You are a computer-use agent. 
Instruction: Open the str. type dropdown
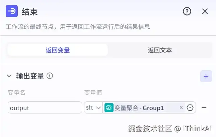93,108
